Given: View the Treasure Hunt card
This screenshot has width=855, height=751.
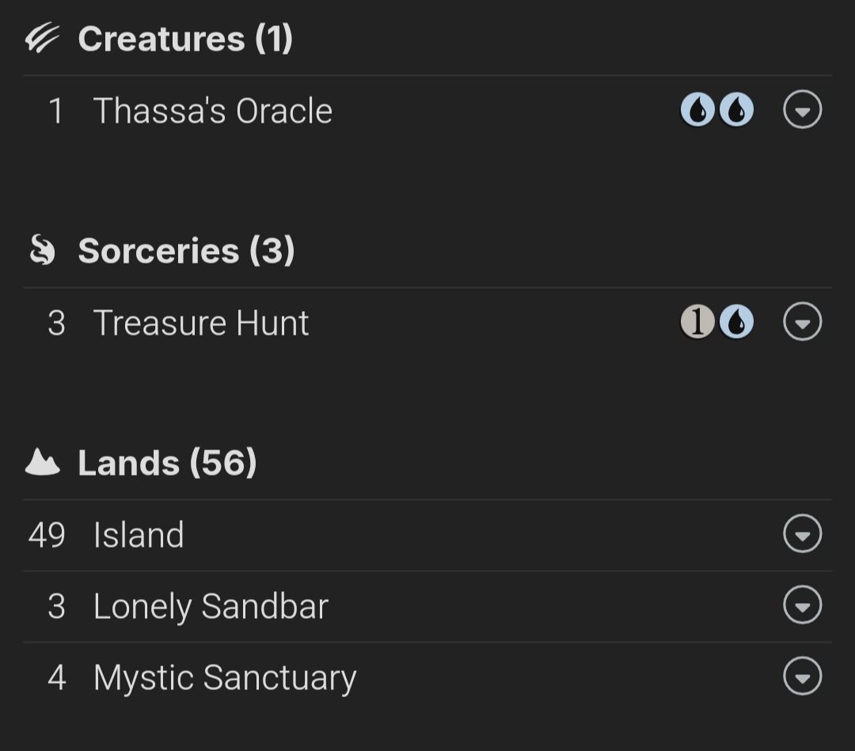Looking at the screenshot, I should click(201, 323).
